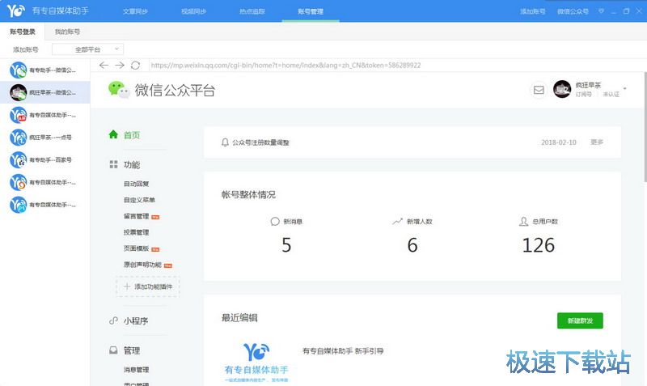Click 添加账号 label beside the platform dropdown
Image resolution: width=647 pixels, height=386 pixels.
26,49
